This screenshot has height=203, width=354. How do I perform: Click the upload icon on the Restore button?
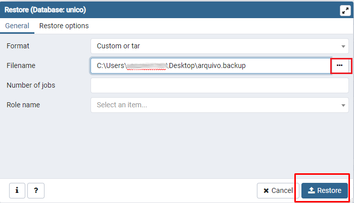[312, 190]
